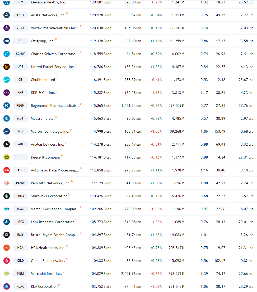Viewport: 257px width, 292px height.
Task: Open the REGN ticker symbol
Action: [x=20, y=106]
